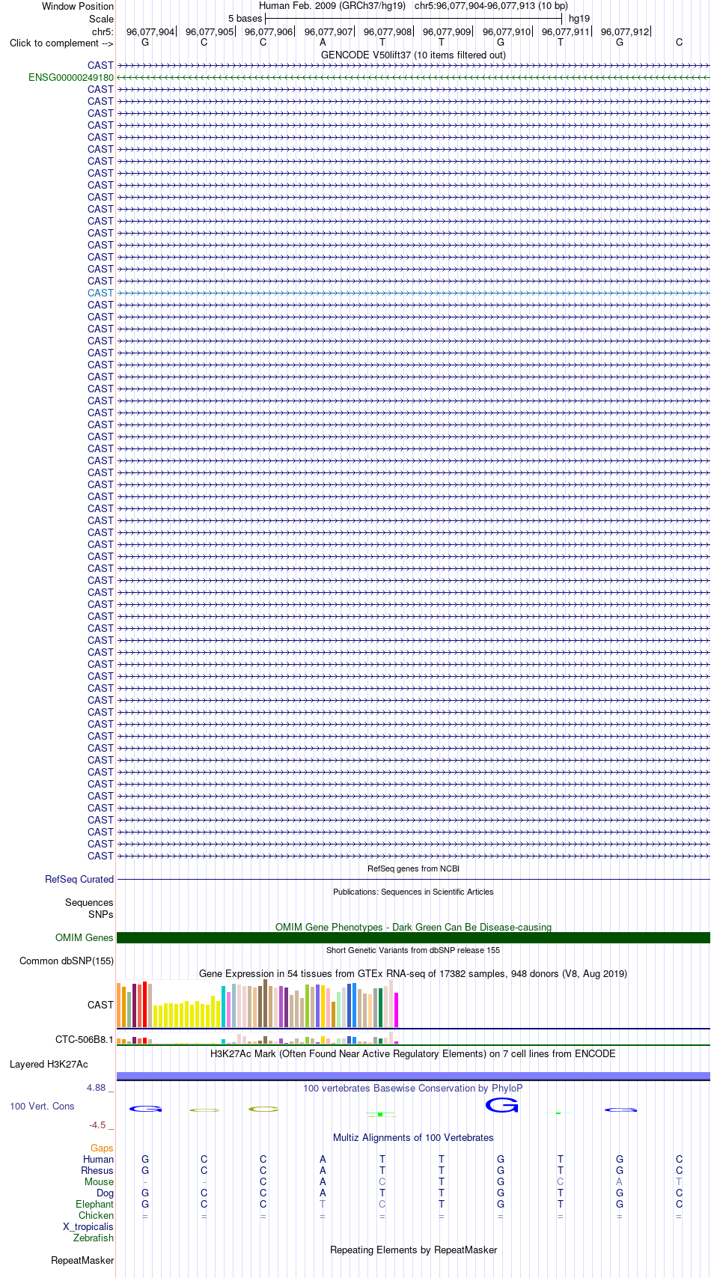Click the 96,077,912 position label

point(625,31)
